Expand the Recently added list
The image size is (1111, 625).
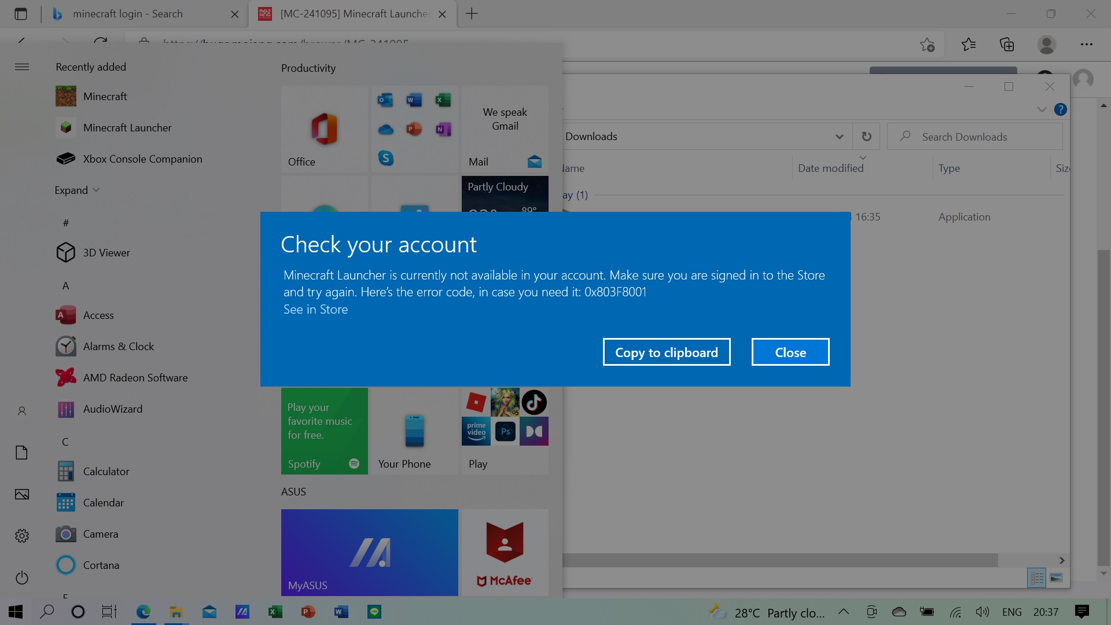coord(77,190)
